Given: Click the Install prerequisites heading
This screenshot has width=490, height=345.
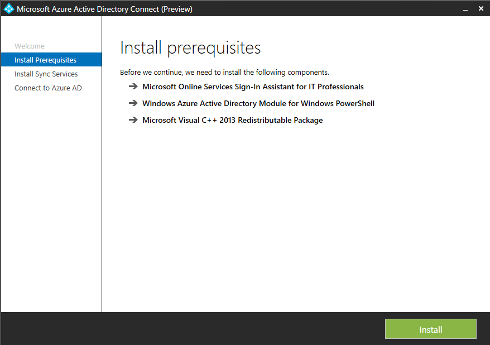Looking at the screenshot, I should [190, 48].
